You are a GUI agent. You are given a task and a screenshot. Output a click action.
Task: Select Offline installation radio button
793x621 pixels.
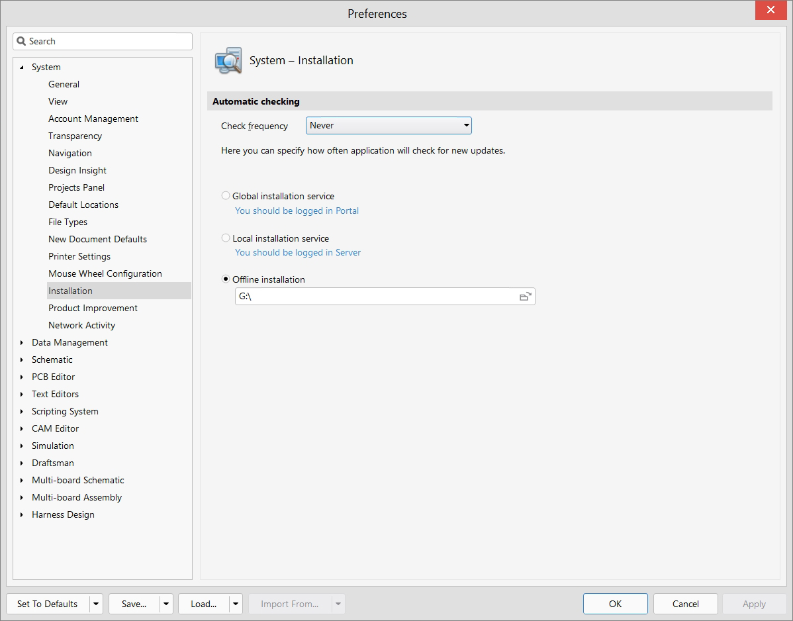226,279
